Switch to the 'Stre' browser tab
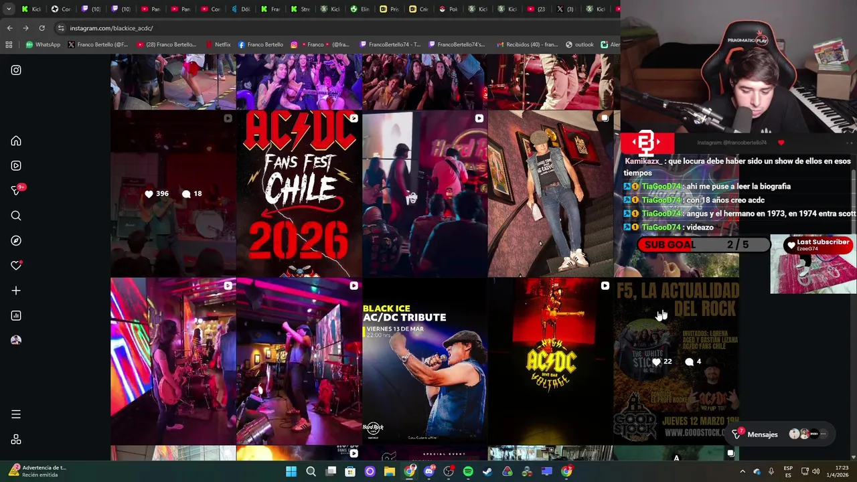The width and height of the screenshot is (857, 482). coord(301,9)
